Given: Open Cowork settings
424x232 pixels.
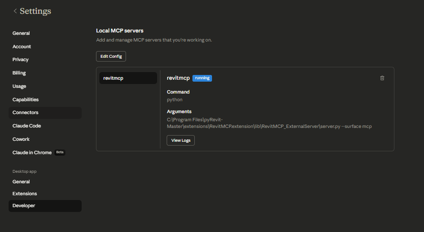Looking at the screenshot, I should [21, 139].
